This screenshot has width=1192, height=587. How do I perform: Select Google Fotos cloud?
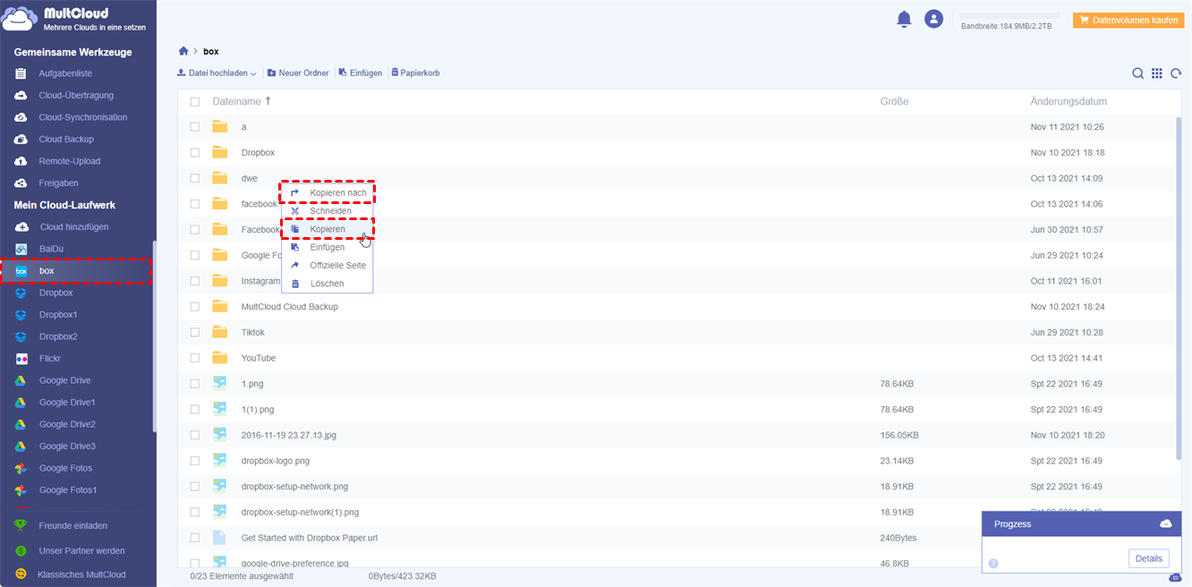(65, 468)
